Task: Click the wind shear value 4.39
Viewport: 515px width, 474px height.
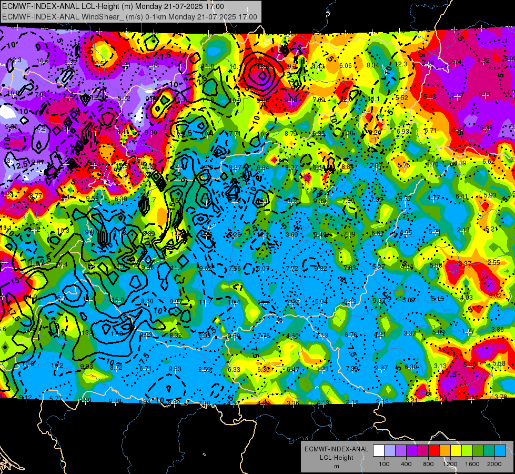Action: pyautogui.click(x=460, y=163)
